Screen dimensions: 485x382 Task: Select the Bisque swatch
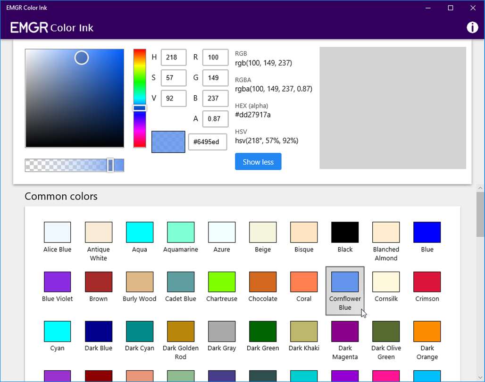(x=304, y=232)
